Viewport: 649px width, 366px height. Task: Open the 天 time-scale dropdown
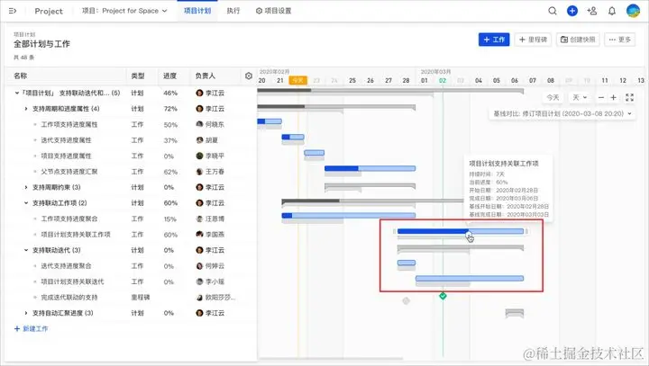click(580, 97)
